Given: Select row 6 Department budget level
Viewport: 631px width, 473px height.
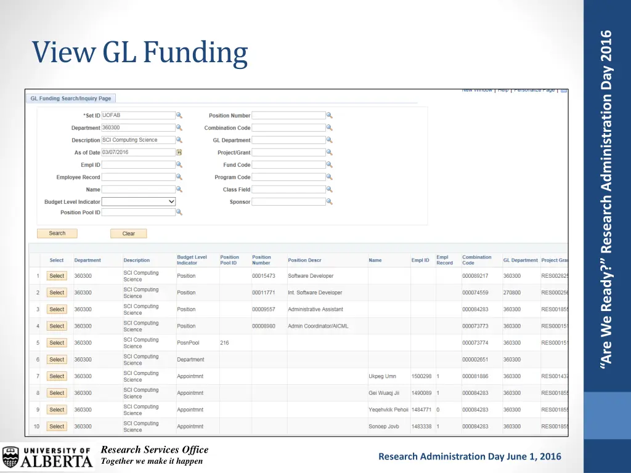Looking at the screenshot, I should pos(57,360).
